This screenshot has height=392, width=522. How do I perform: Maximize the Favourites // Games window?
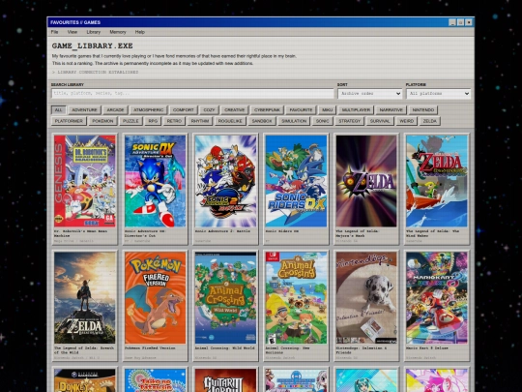point(460,22)
